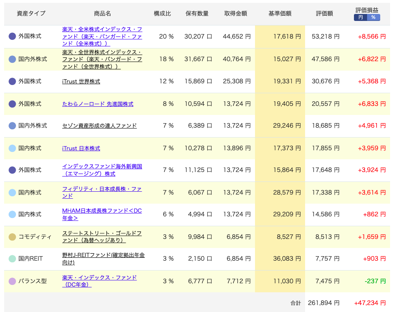Select acquisition amount 7,712 円
The width and height of the screenshot is (395, 312).
pos(239,281)
